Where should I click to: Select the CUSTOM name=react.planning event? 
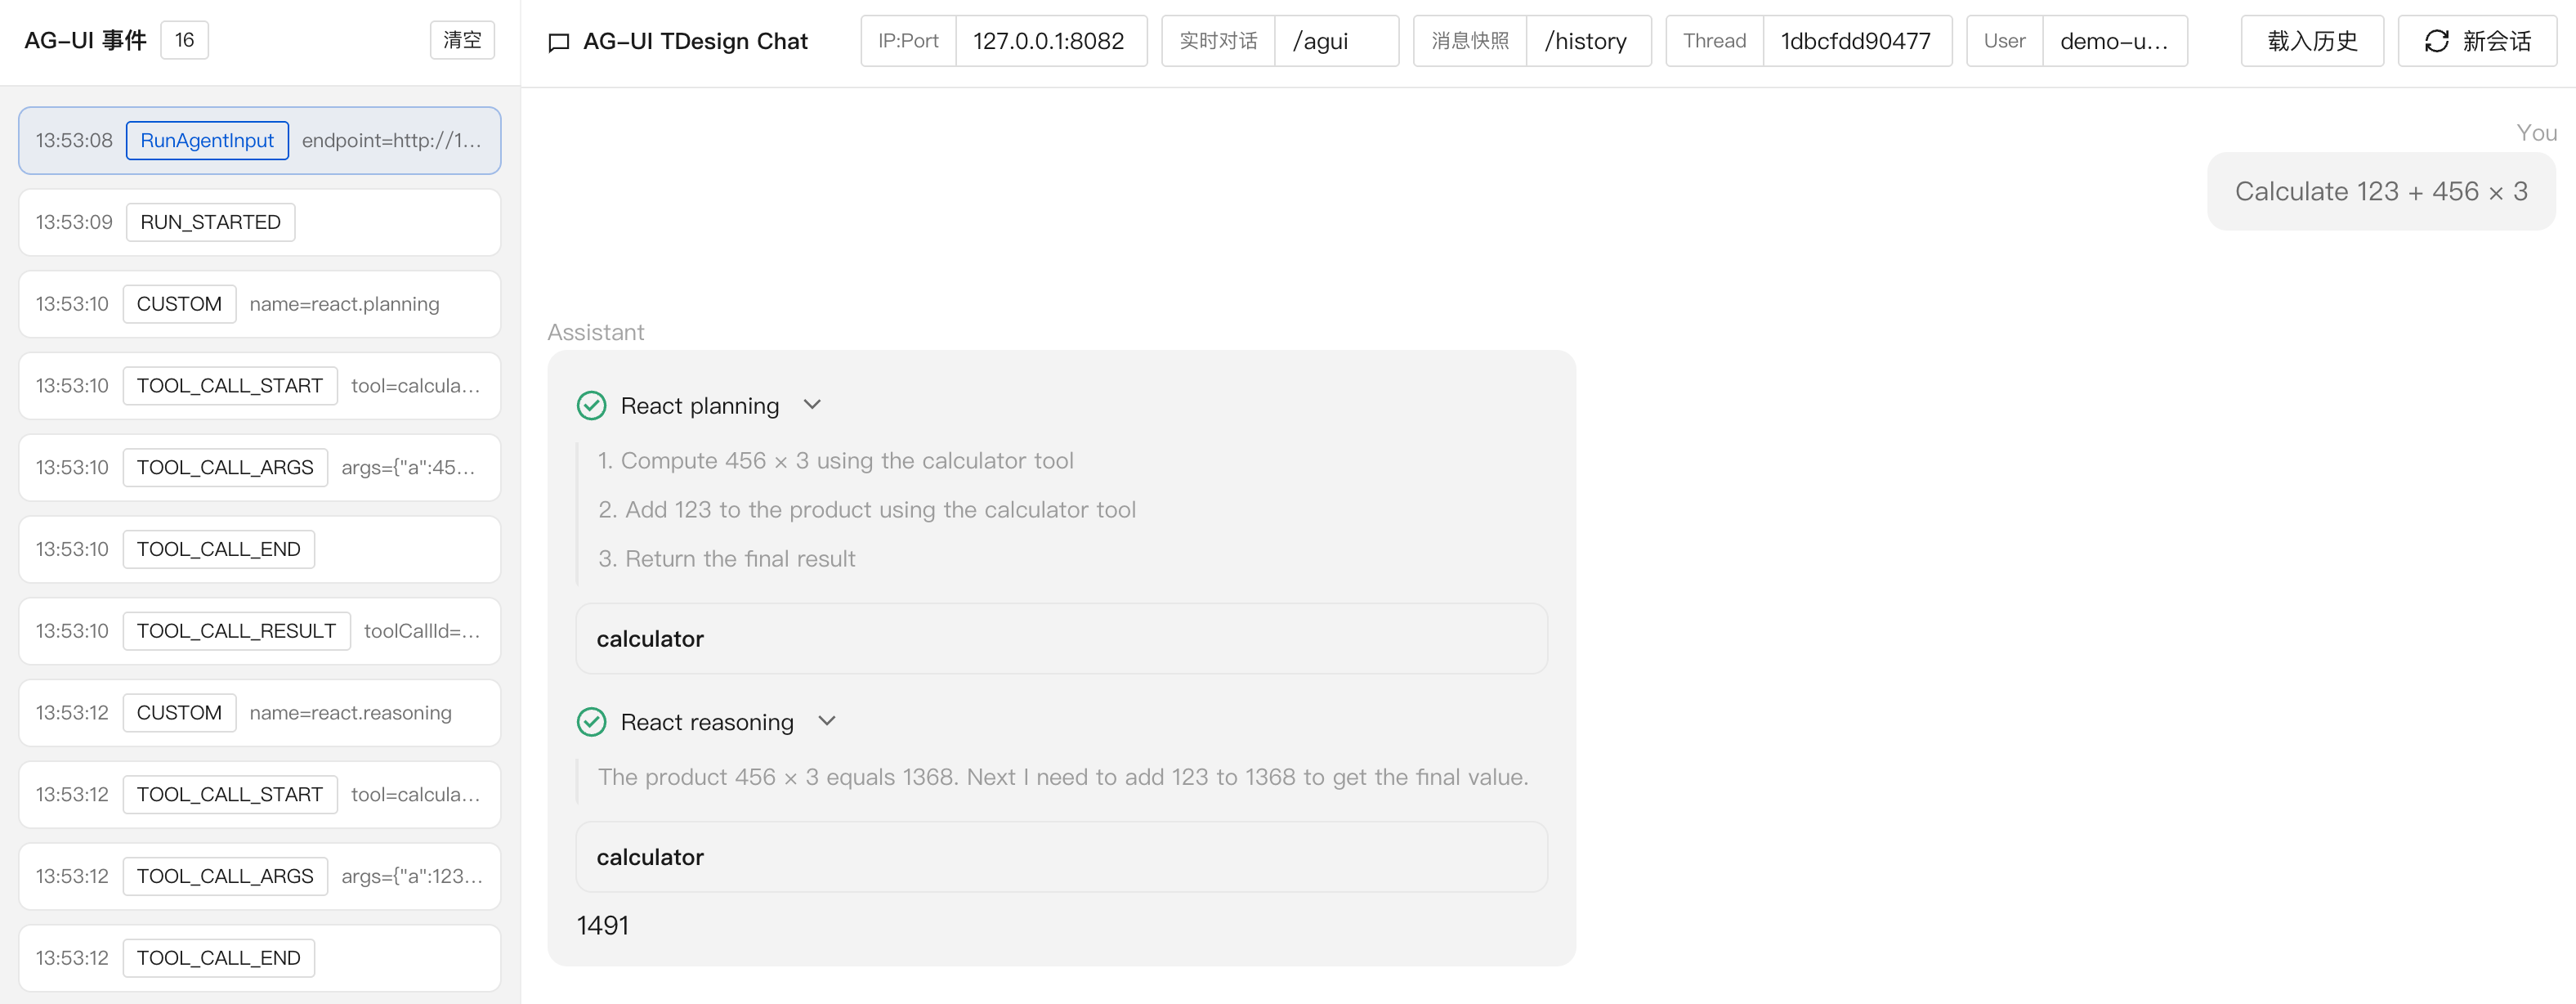click(x=260, y=304)
